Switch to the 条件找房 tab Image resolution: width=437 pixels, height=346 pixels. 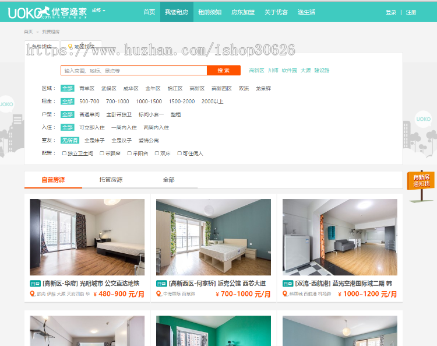click(42, 47)
